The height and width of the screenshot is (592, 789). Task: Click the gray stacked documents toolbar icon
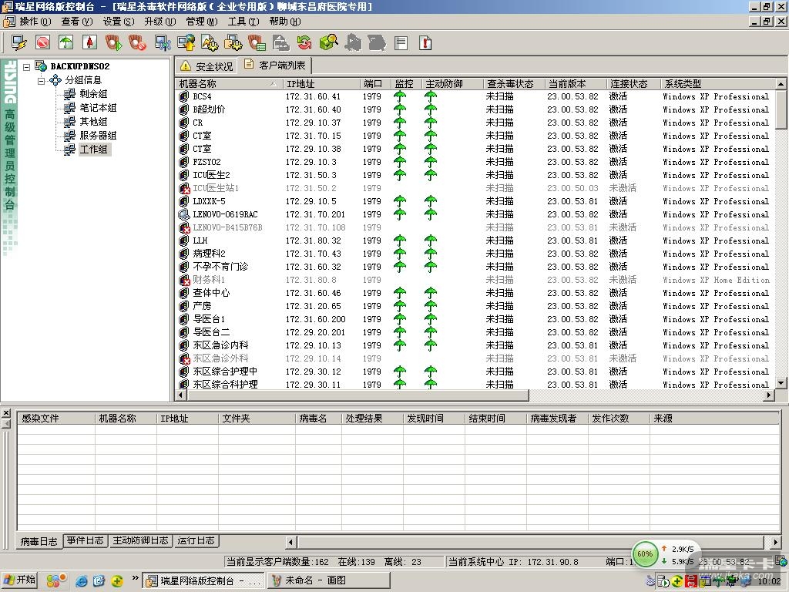(280, 43)
